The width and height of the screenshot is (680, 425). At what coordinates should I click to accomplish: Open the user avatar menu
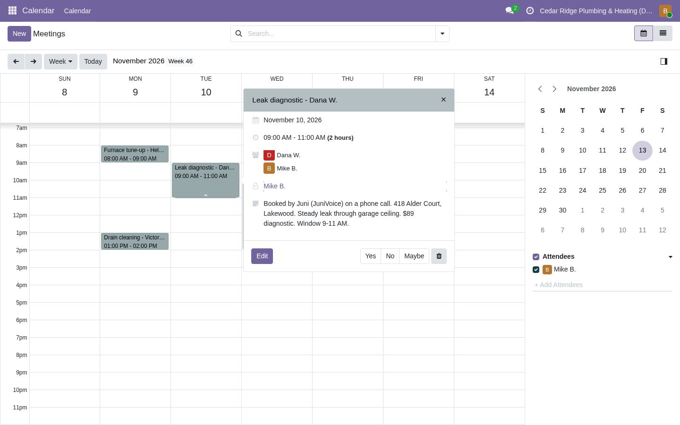click(665, 11)
